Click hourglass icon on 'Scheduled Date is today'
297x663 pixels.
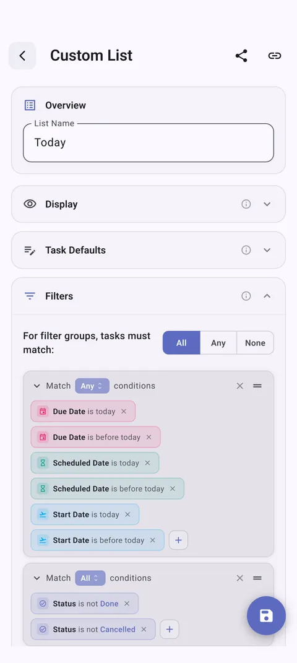(x=42, y=463)
